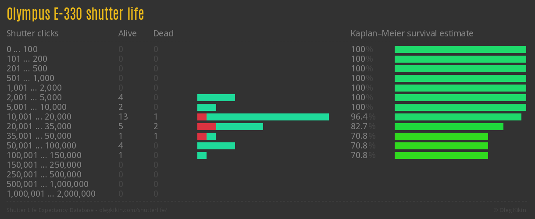Screen dimensions: 535x219
Task: Click the red dead segment in the 20,001 … 35,000 row
Action: pos(207,127)
